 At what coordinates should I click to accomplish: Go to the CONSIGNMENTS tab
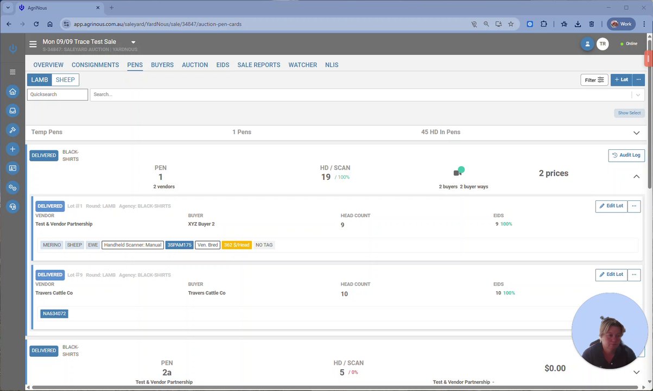(95, 65)
